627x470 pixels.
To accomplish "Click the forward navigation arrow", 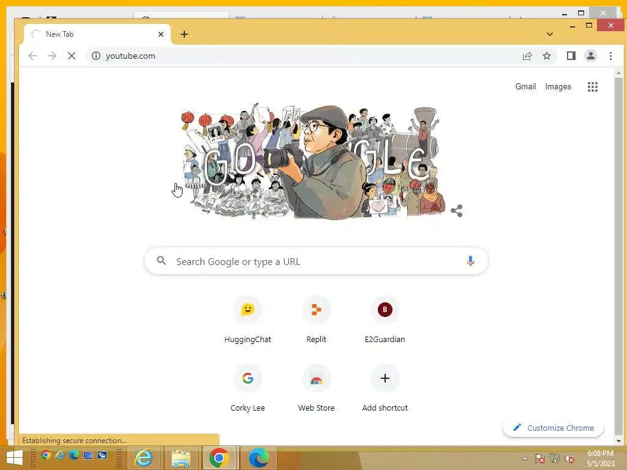I will (x=52, y=56).
